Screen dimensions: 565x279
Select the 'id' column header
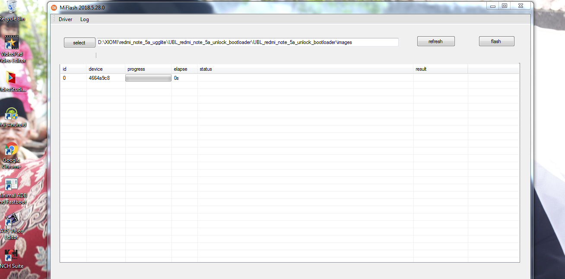(x=73, y=69)
